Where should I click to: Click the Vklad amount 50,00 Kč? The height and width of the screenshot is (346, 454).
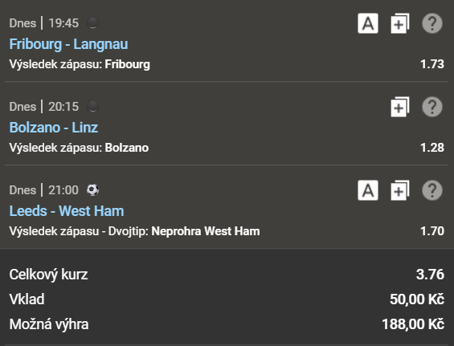[417, 299]
